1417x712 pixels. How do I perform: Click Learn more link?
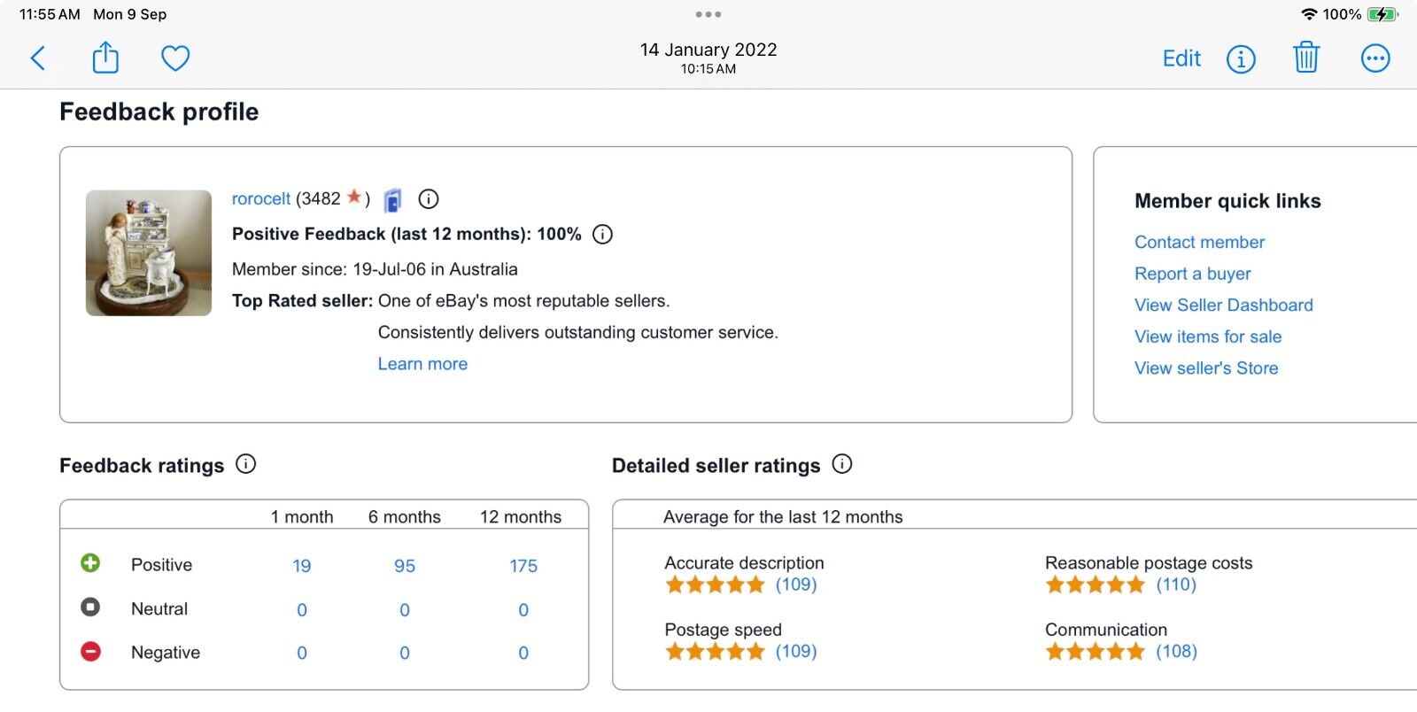422,364
